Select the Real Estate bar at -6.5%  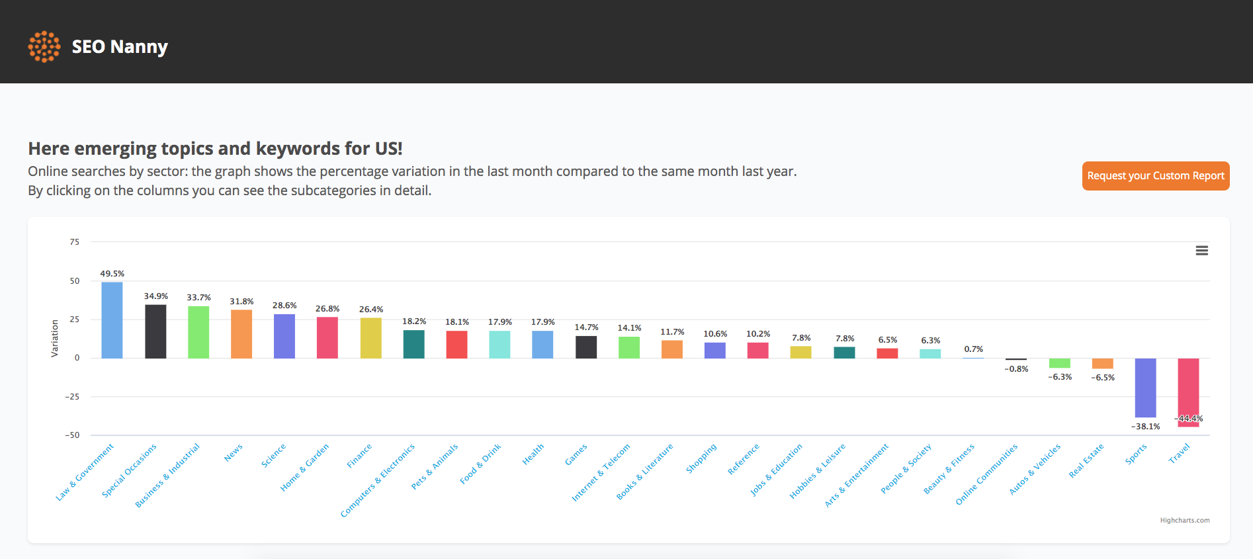(1103, 363)
